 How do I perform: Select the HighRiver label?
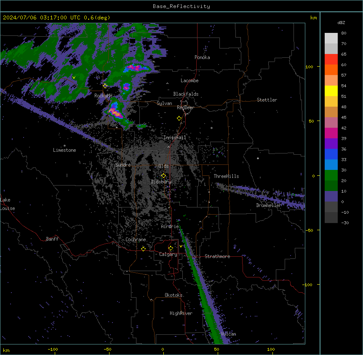181,313
